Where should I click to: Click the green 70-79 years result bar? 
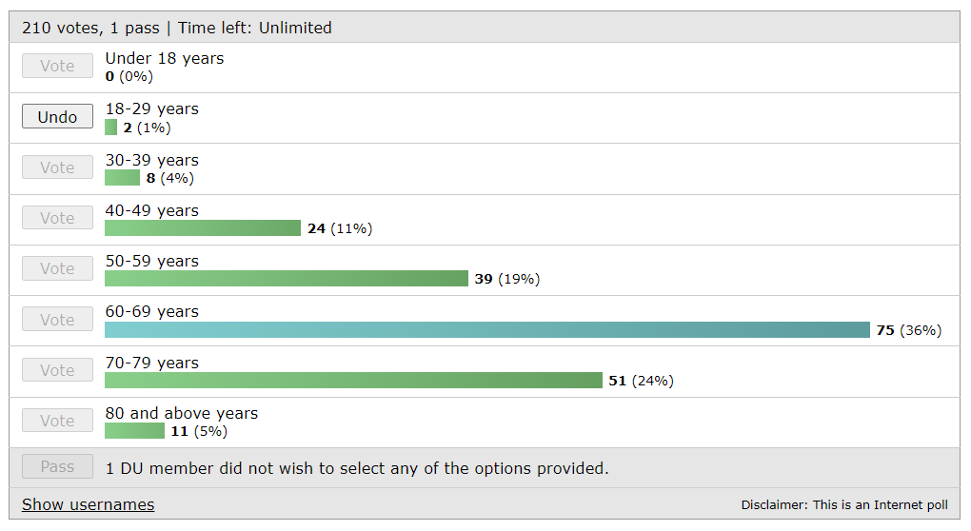[353, 381]
